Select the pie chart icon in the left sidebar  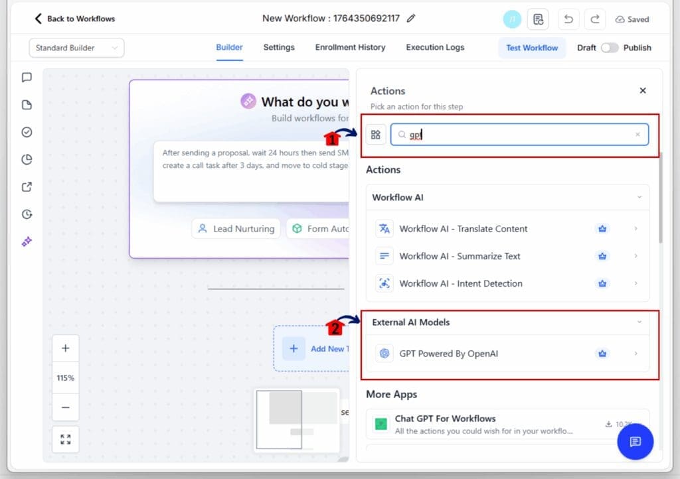pos(27,159)
